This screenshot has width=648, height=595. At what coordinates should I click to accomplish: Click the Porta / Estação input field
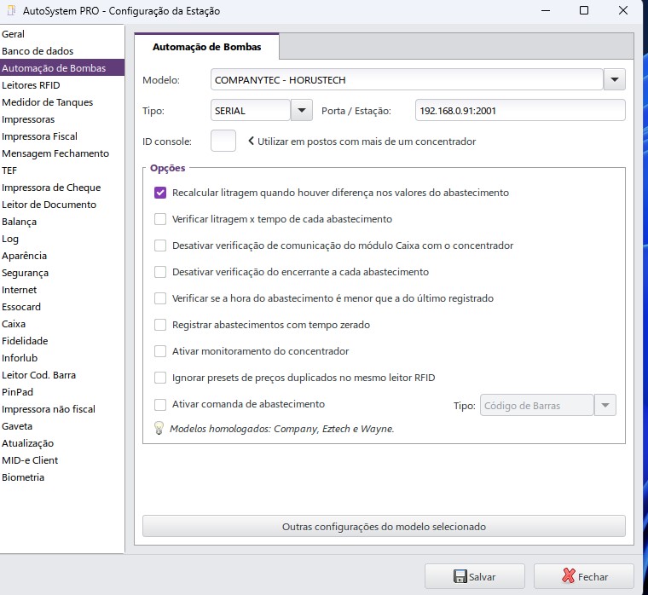point(520,111)
